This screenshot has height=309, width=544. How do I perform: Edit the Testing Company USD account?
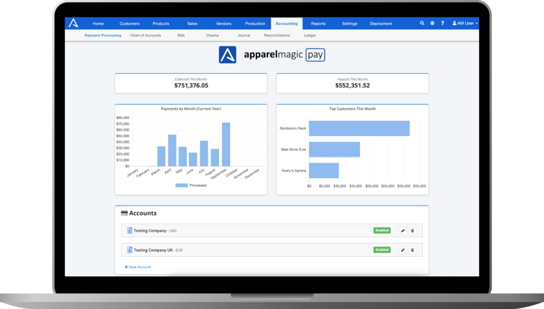click(x=402, y=231)
